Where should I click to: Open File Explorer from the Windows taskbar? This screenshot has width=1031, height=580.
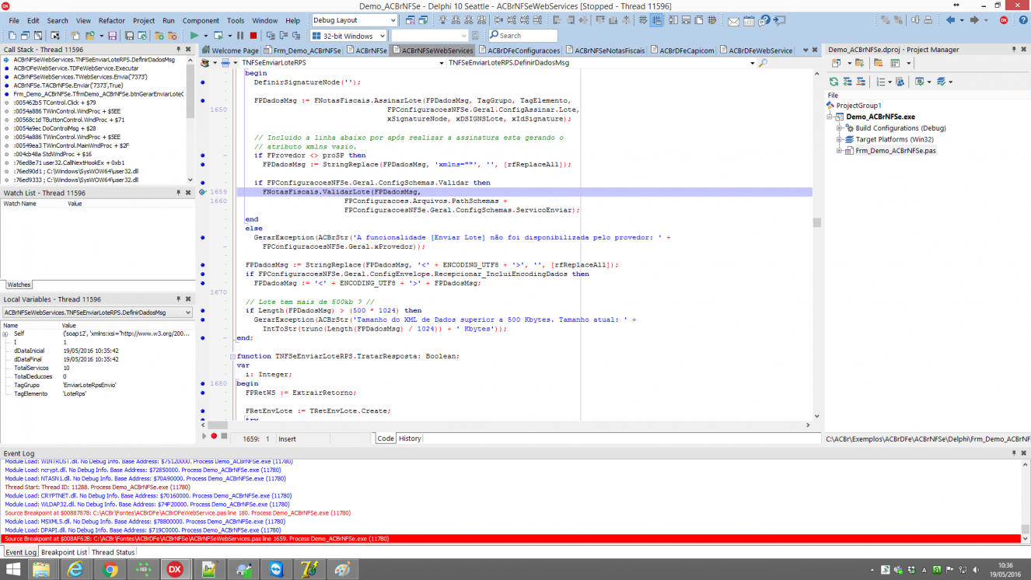pos(42,569)
